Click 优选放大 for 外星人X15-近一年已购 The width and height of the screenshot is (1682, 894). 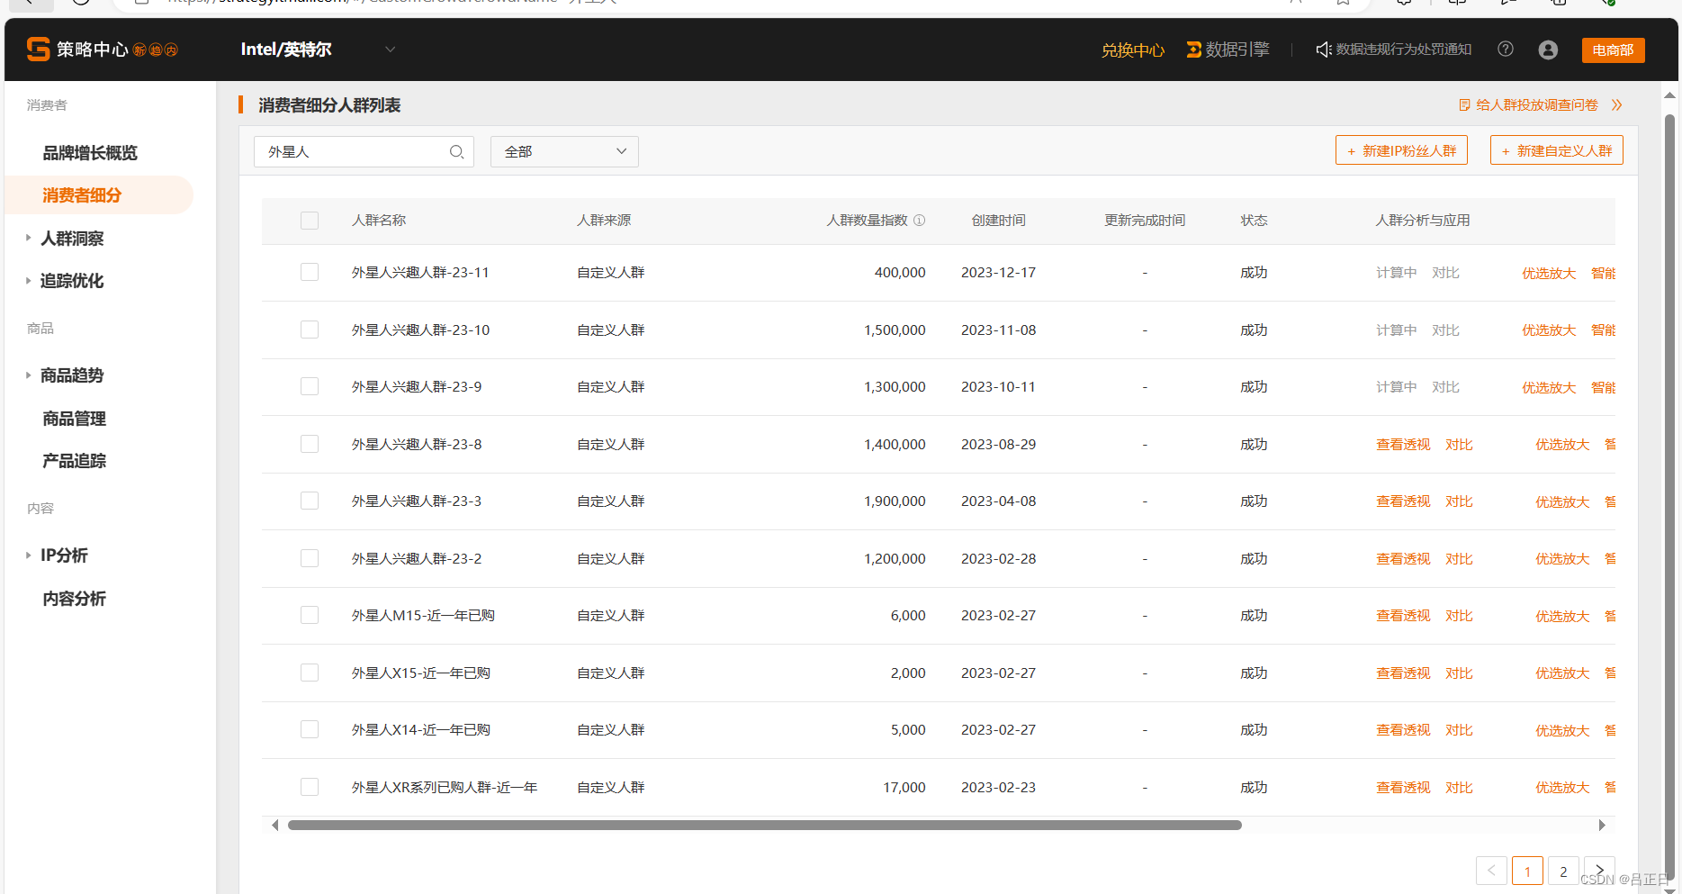(x=1562, y=673)
